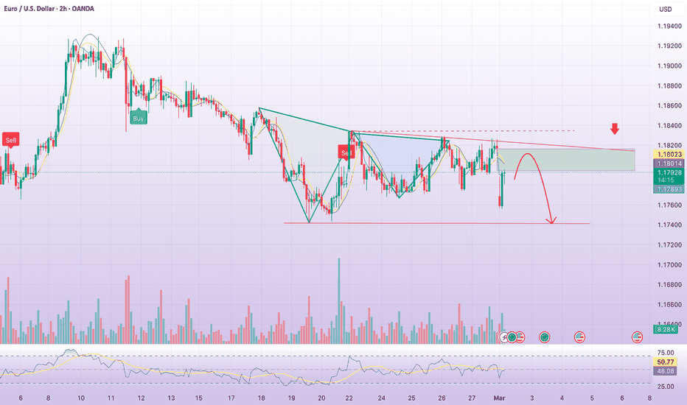Click the purple 48.08 indicator value label
This screenshot has height=405, width=687.
pos(664,372)
